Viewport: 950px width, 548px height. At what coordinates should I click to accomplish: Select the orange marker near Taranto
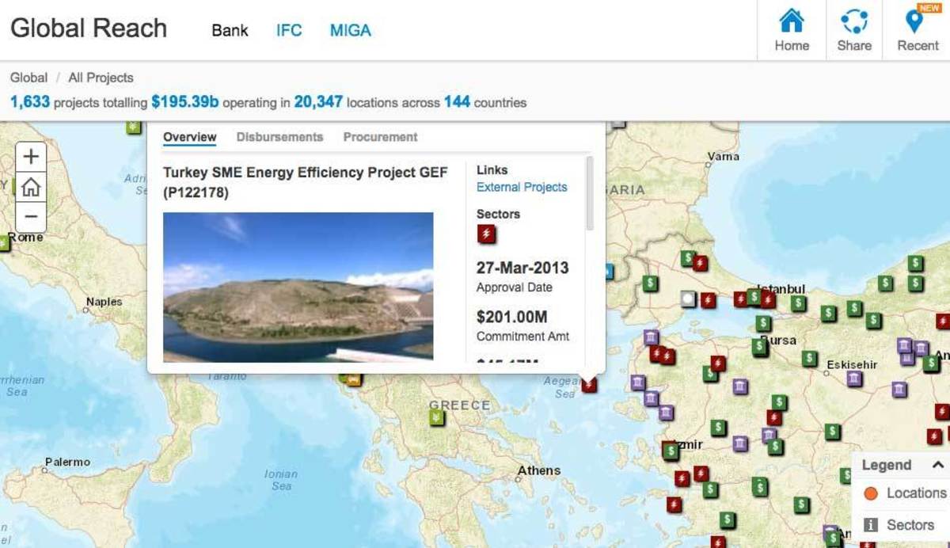353,379
